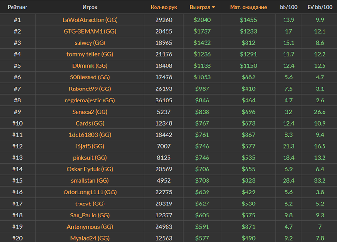Select hands count 20455
Viewport: 337px width, 242px height.
(164, 31)
